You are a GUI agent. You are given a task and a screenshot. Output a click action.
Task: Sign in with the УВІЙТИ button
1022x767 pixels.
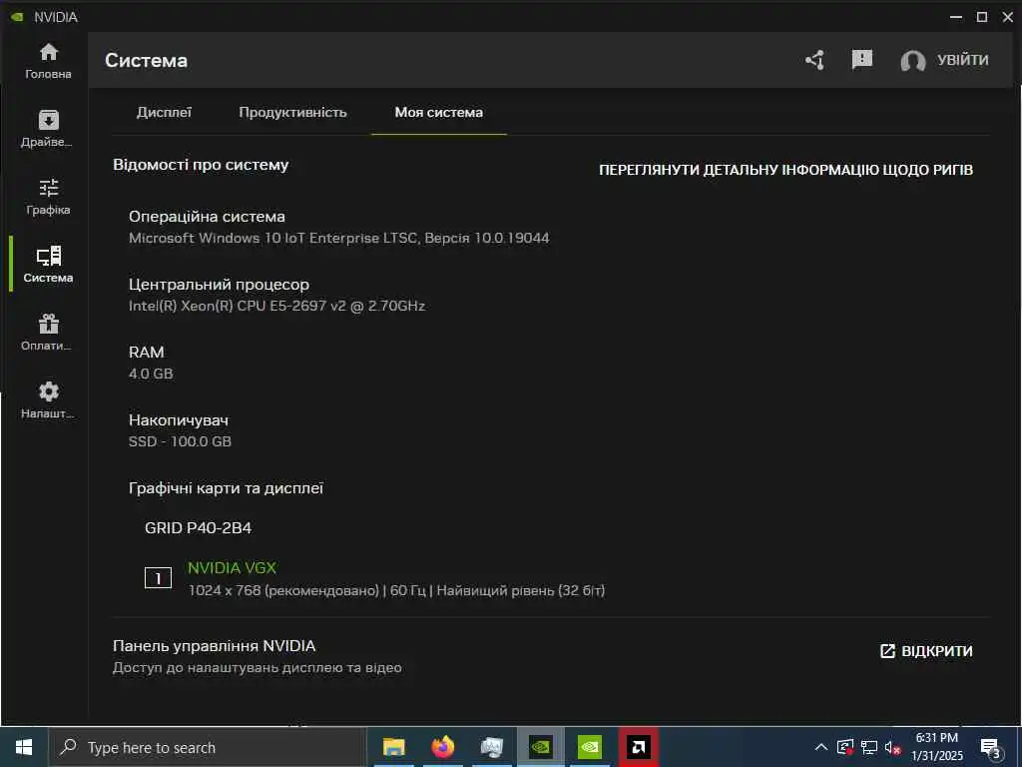[x=963, y=60]
